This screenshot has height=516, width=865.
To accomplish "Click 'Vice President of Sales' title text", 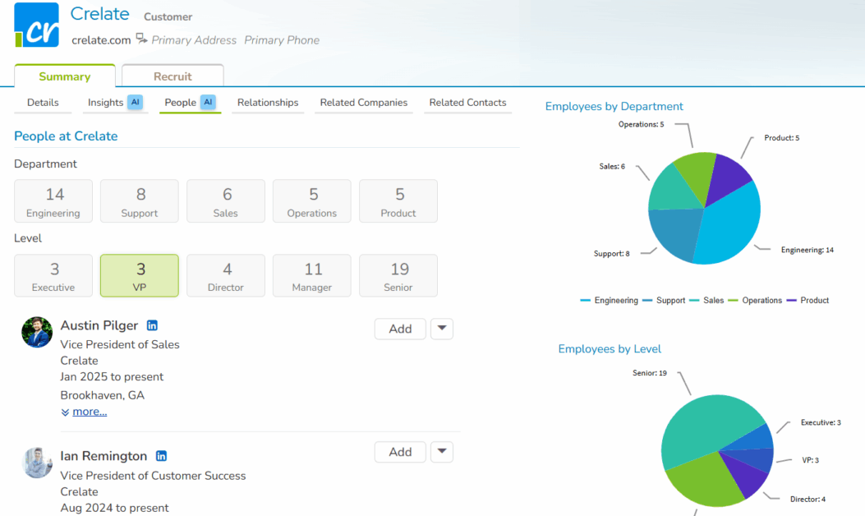I will click(120, 344).
